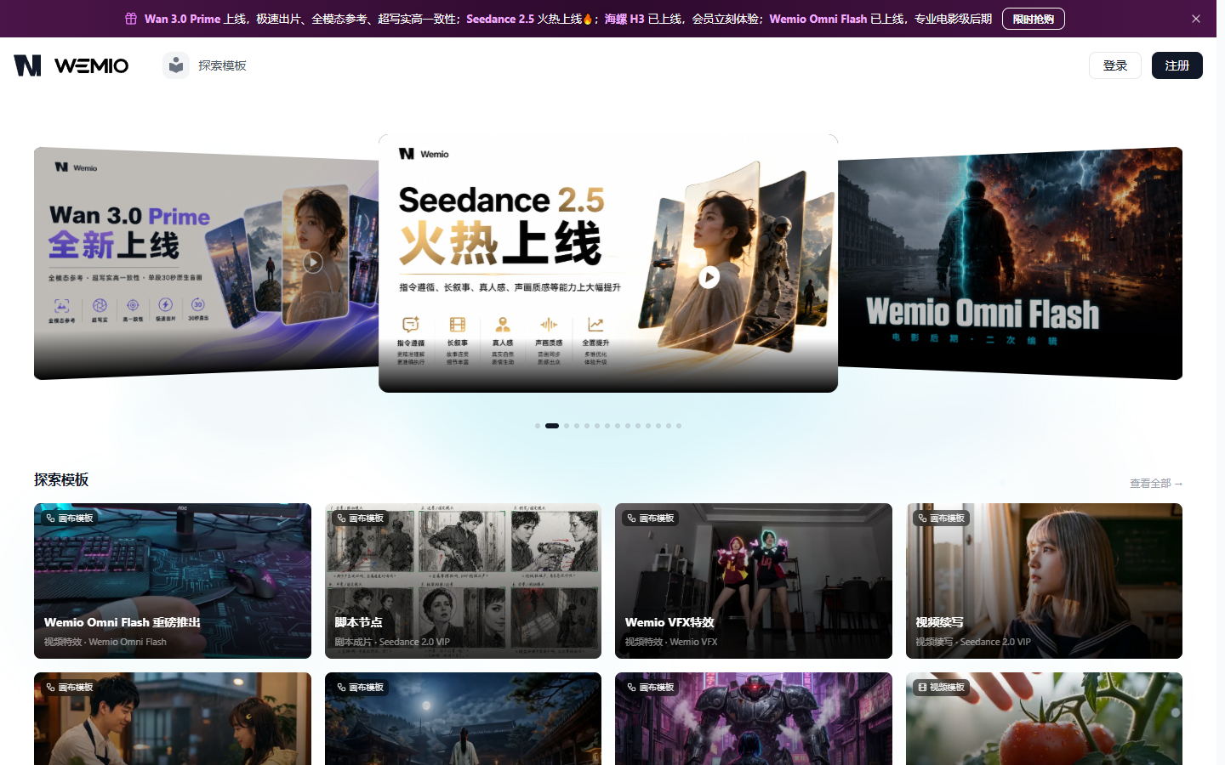This screenshot has height=765, width=1225.
Task: Click 画布模板 badge on 脚本节点 card
Action: [360, 518]
